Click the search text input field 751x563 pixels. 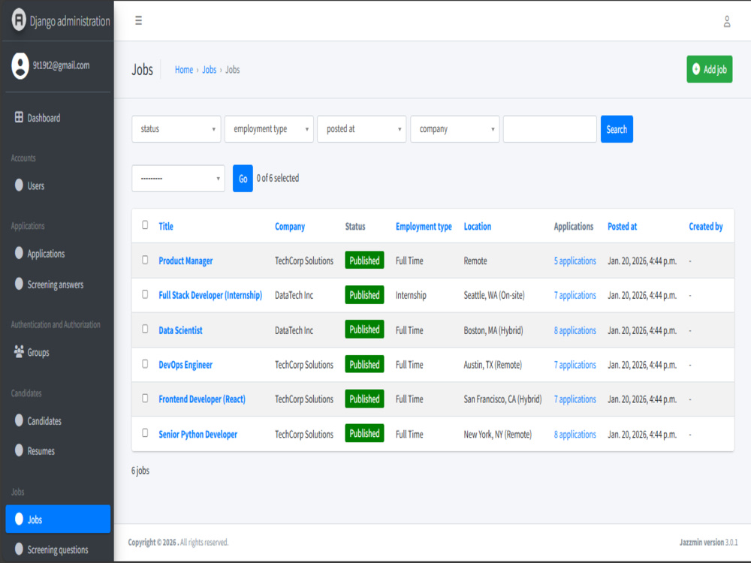point(550,129)
